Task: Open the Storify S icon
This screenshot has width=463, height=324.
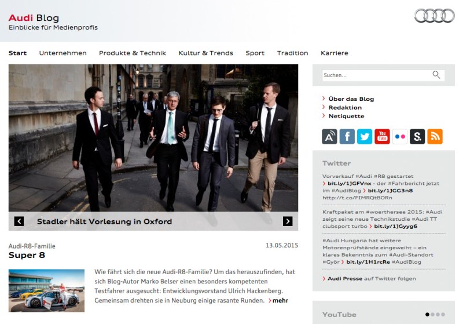Action: pyautogui.click(x=417, y=137)
